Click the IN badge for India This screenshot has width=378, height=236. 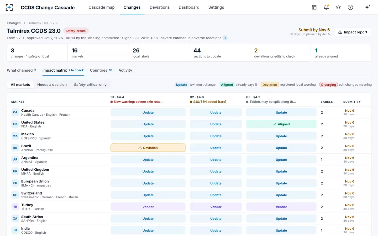pos(15,230)
